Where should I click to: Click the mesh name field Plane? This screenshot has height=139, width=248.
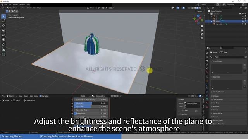(229, 57)
